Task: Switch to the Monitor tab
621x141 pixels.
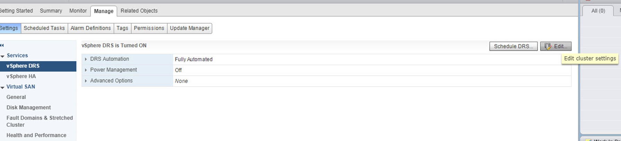Action: pyautogui.click(x=78, y=11)
